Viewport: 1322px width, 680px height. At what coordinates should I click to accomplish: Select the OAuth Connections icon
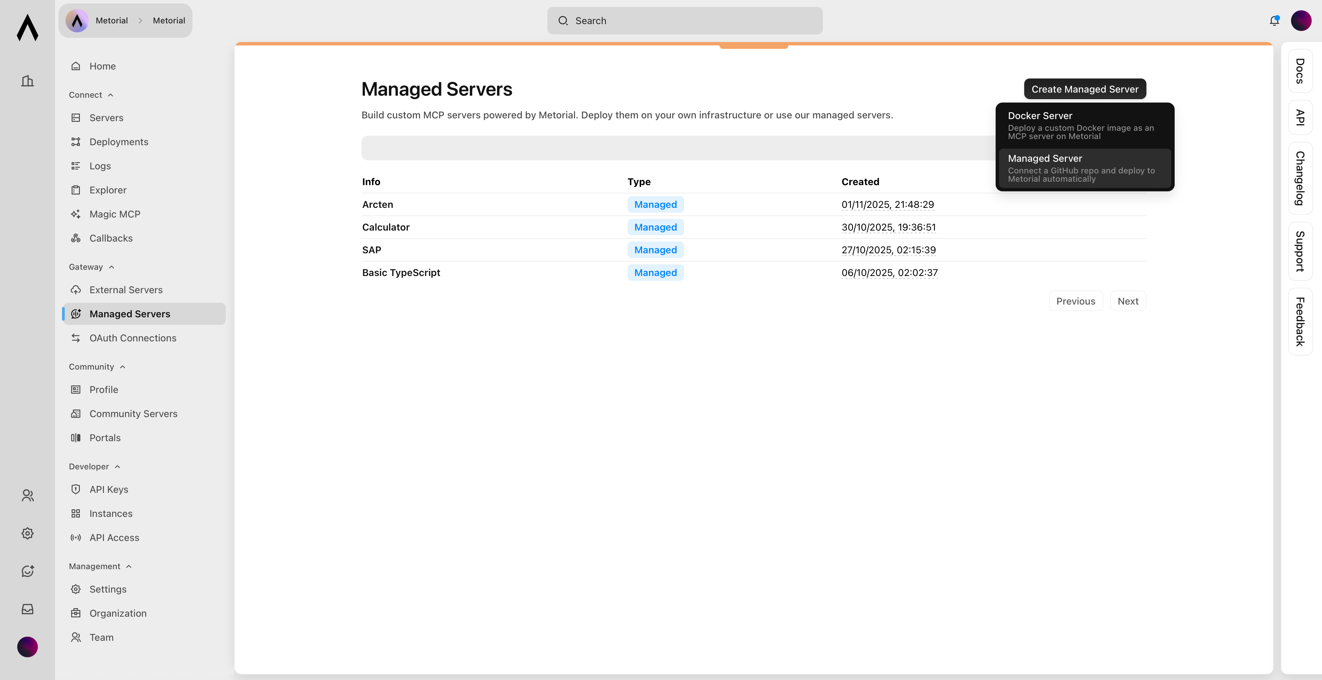pyautogui.click(x=75, y=338)
